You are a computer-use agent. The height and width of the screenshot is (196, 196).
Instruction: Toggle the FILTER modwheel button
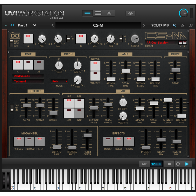click(40, 142)
